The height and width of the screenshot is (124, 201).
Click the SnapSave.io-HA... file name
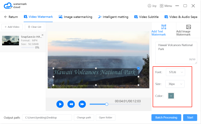(31, 37)
